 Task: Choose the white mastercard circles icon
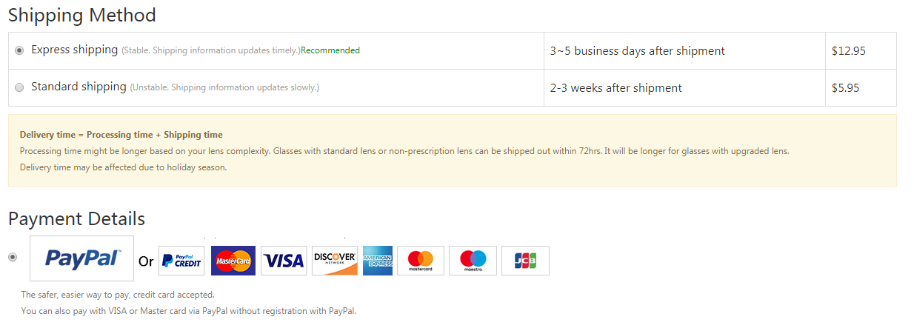(421, 261)
